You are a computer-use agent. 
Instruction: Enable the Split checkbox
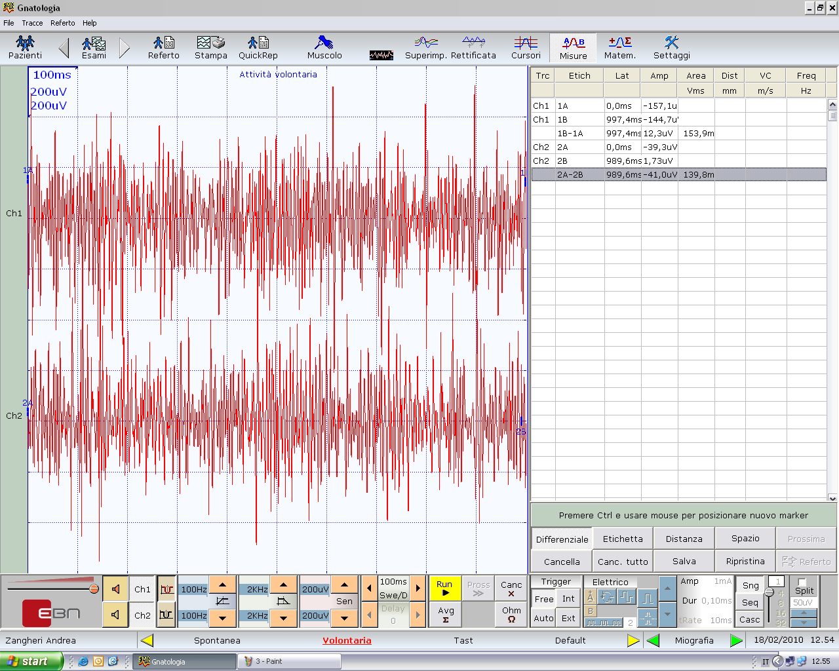[x=802, y=582]
